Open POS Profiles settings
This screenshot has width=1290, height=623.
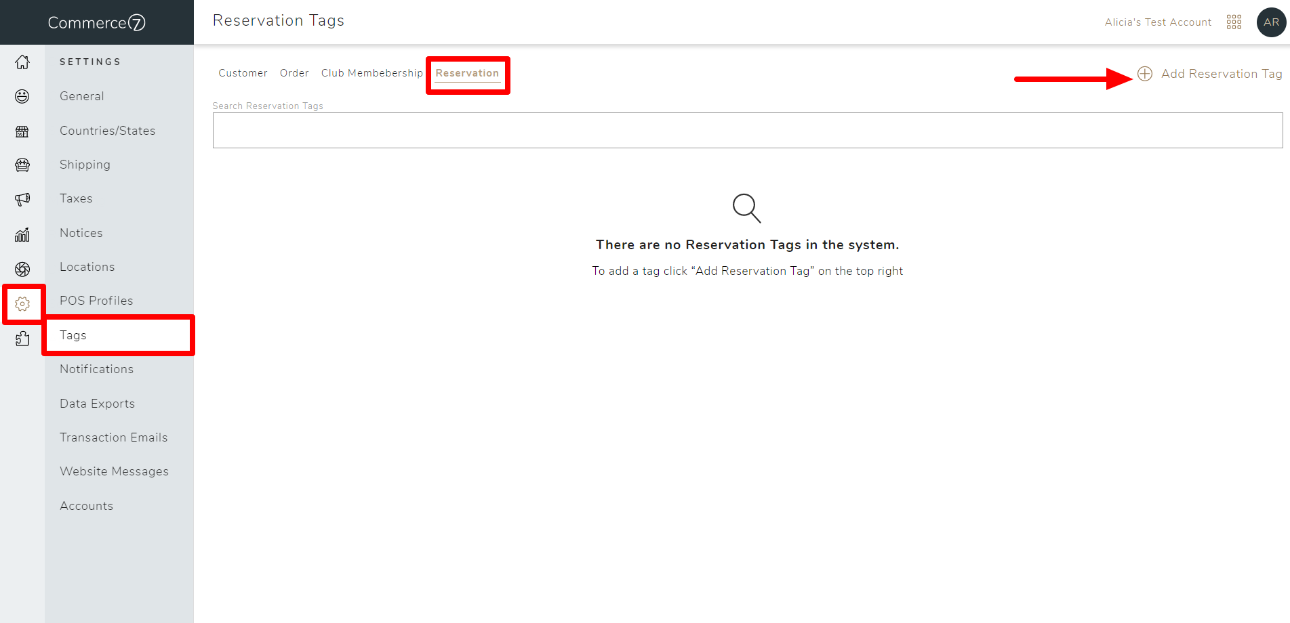pyautogui.click(x=96, y=301)
